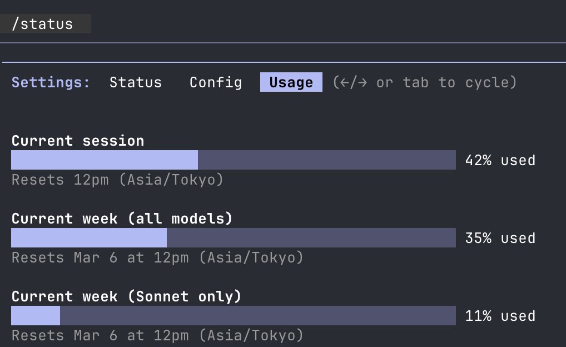Click the all models weekly usage bar
Screen dimensions: 566x347
tap(233, 237)
